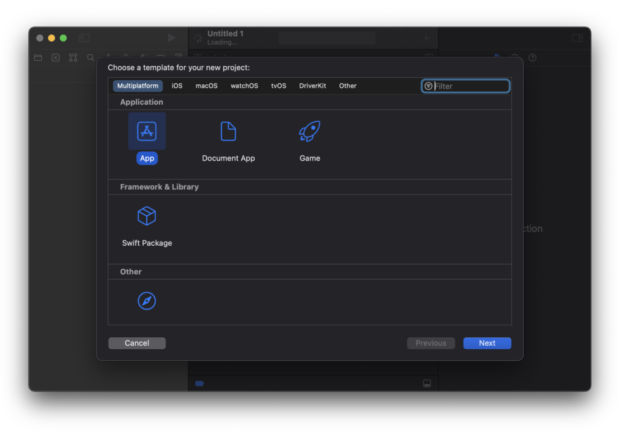Focus the Filter text field

click(x=465, y=86)
